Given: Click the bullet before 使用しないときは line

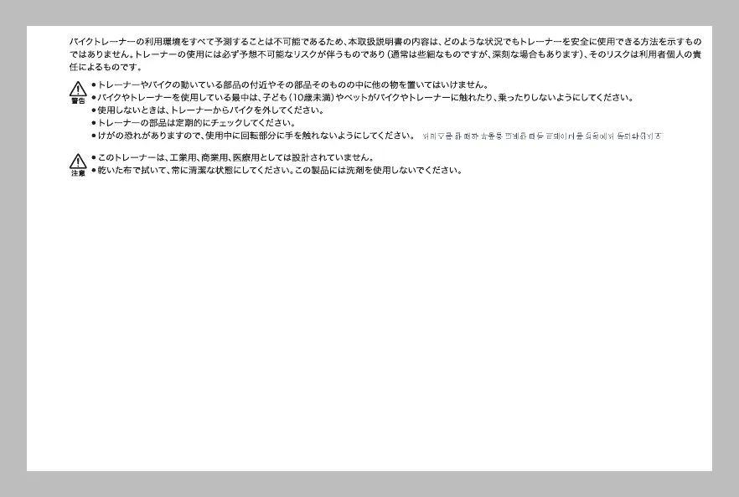Looking at the screenshot, I should coord(94,110).
